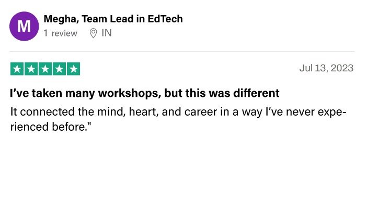
Task: Click the year 2023 in the date
Action: pyautogui.click(x=342, y=68)
